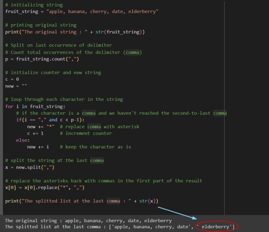Click the for loop statement line
This screenshot has width=269, height=232.
pyautogui.click(x=34, y=106)
